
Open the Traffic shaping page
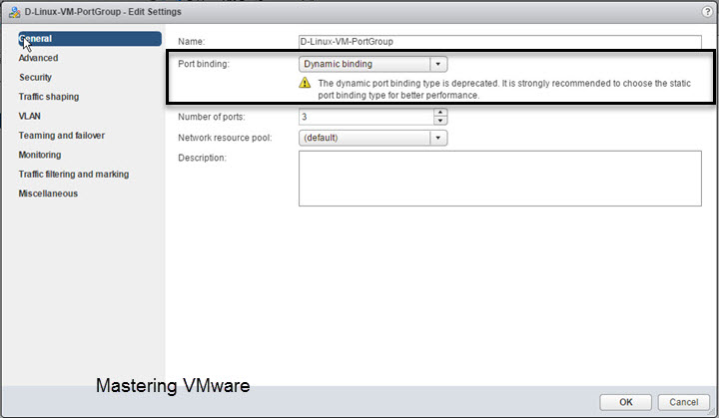point(49,97)
